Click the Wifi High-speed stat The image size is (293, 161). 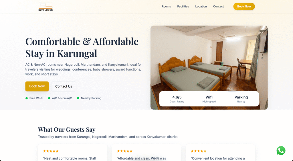coord(209,99)
